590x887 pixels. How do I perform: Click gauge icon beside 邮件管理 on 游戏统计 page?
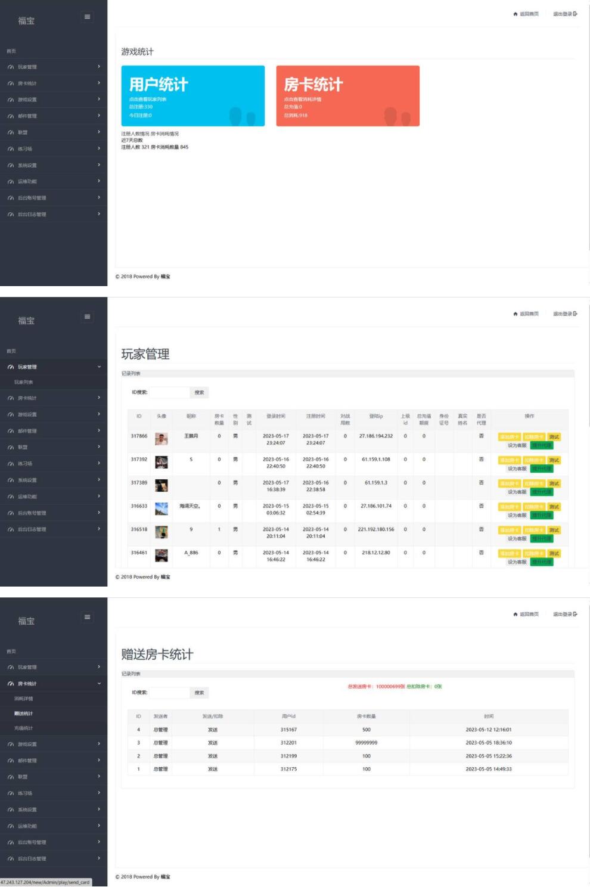(11, 116)
